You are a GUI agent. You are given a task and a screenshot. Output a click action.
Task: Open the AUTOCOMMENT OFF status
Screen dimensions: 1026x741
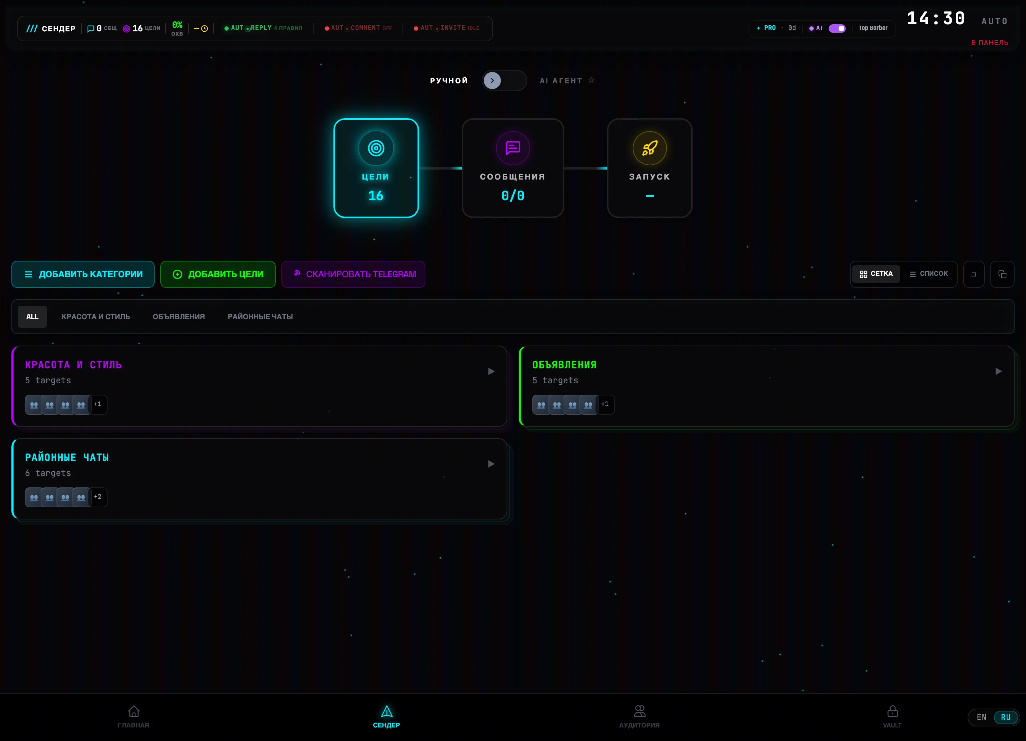click(x=358, y=28)
